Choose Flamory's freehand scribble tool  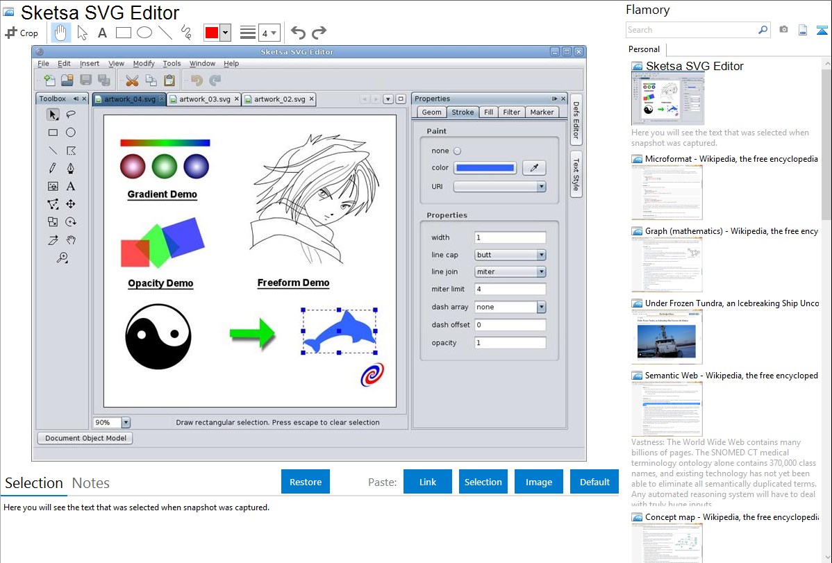click(x=186, y=33)
